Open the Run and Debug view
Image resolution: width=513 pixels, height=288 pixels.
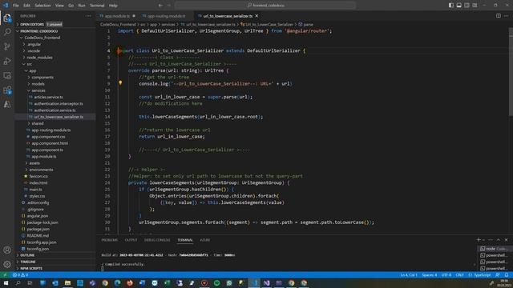click(x=7, y=61)
